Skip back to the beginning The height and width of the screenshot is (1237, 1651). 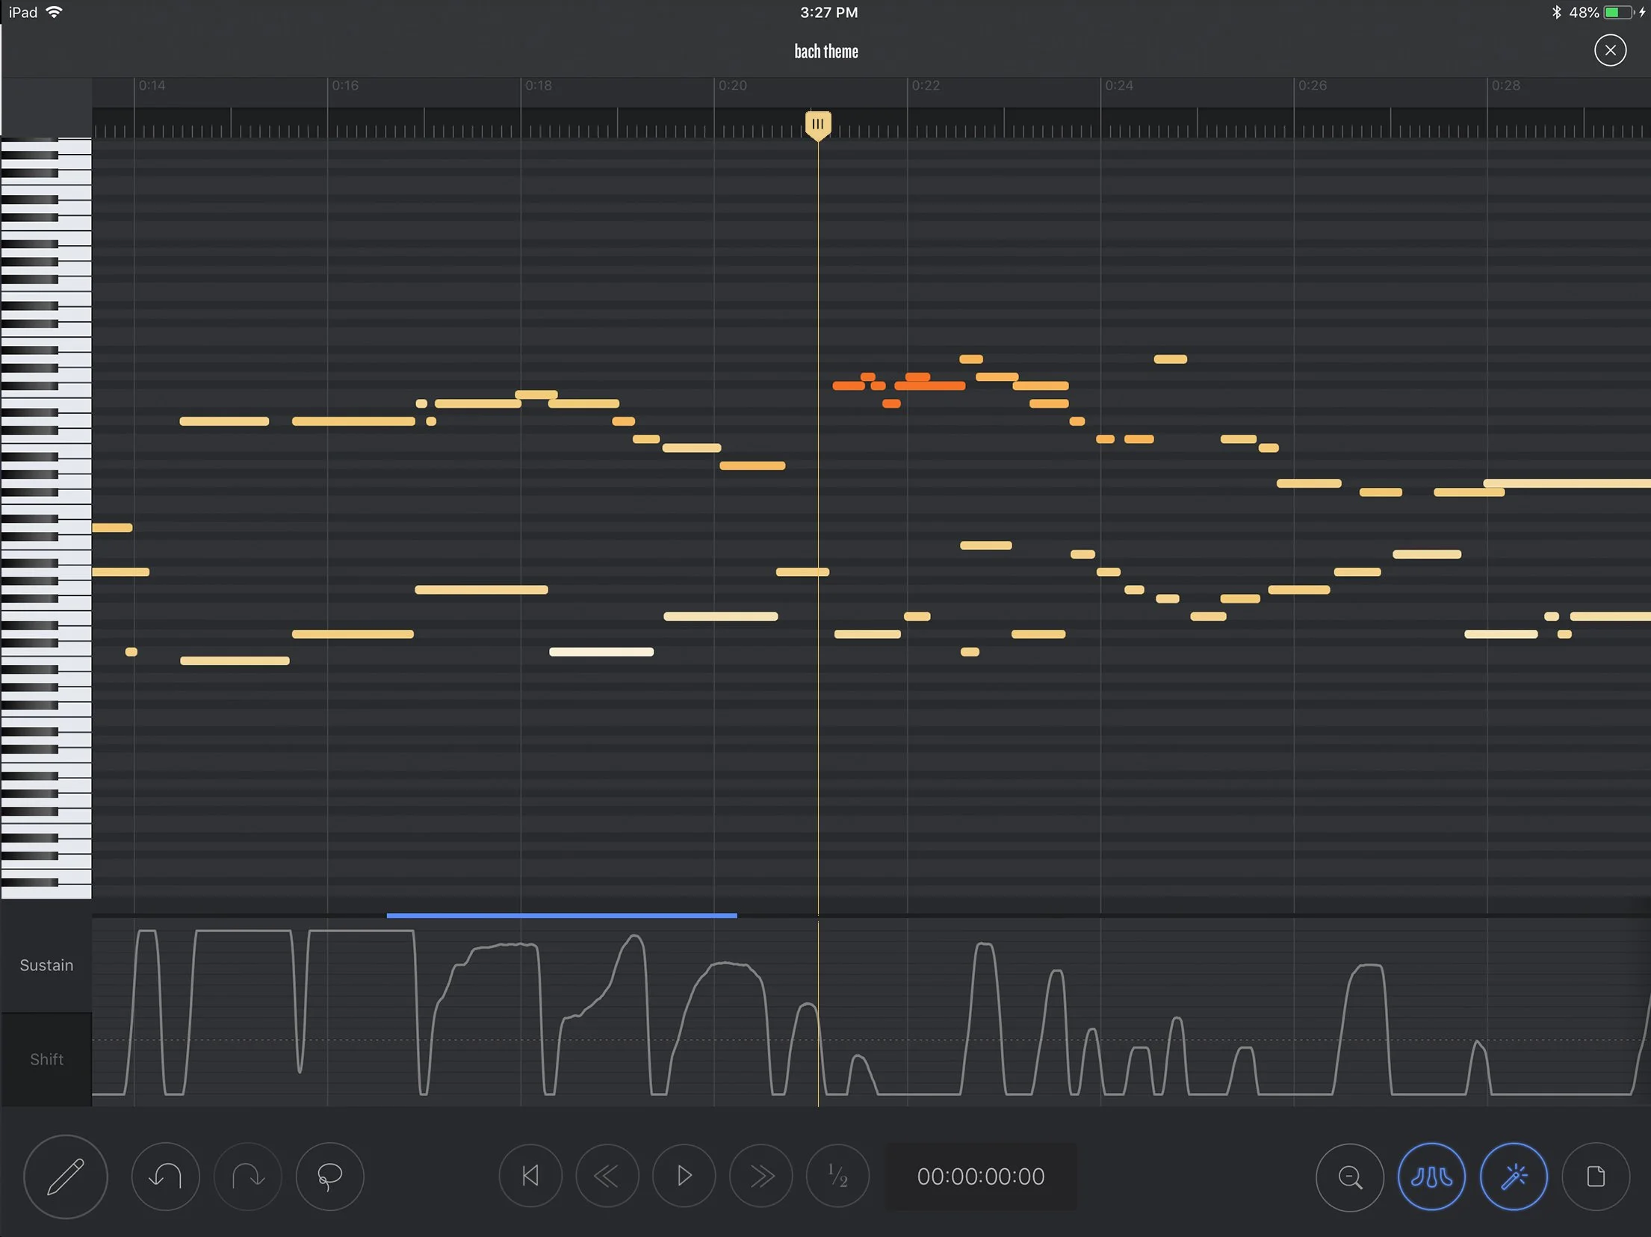(x=530, y=1176)
